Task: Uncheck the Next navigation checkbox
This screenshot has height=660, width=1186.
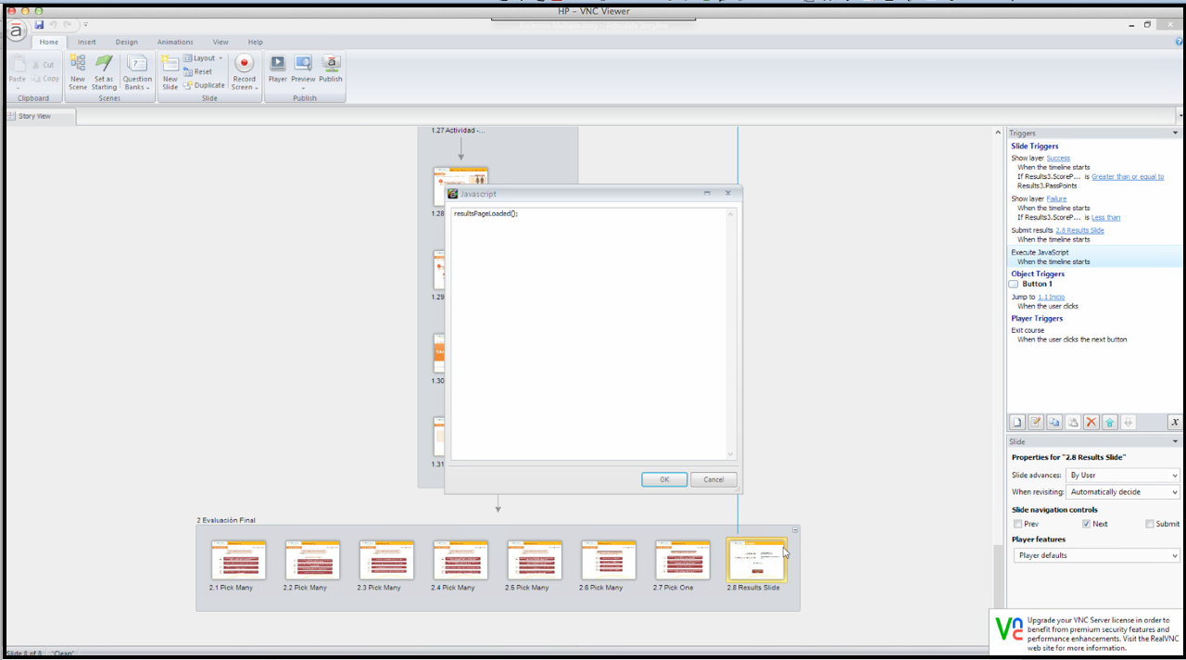Action: pos(1087,524)
